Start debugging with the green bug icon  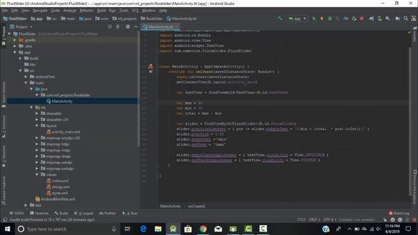click(330, 18)
